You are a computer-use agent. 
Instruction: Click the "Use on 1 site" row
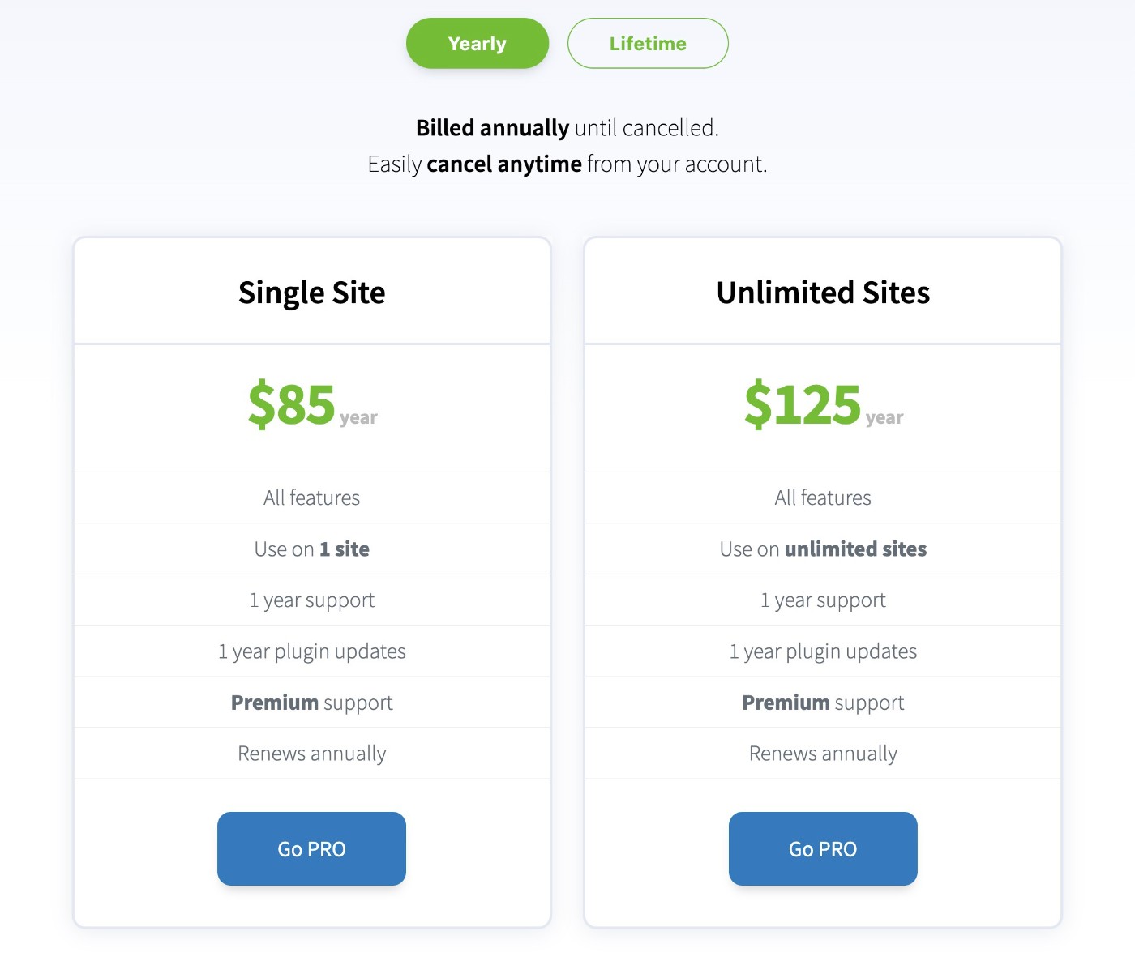click(312, 549)
